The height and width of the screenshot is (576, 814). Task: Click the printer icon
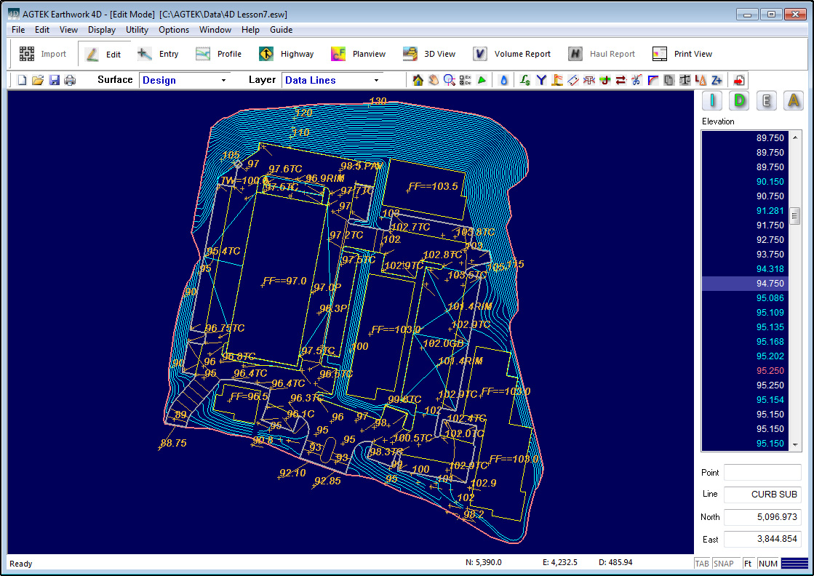(x=70, y=80)
